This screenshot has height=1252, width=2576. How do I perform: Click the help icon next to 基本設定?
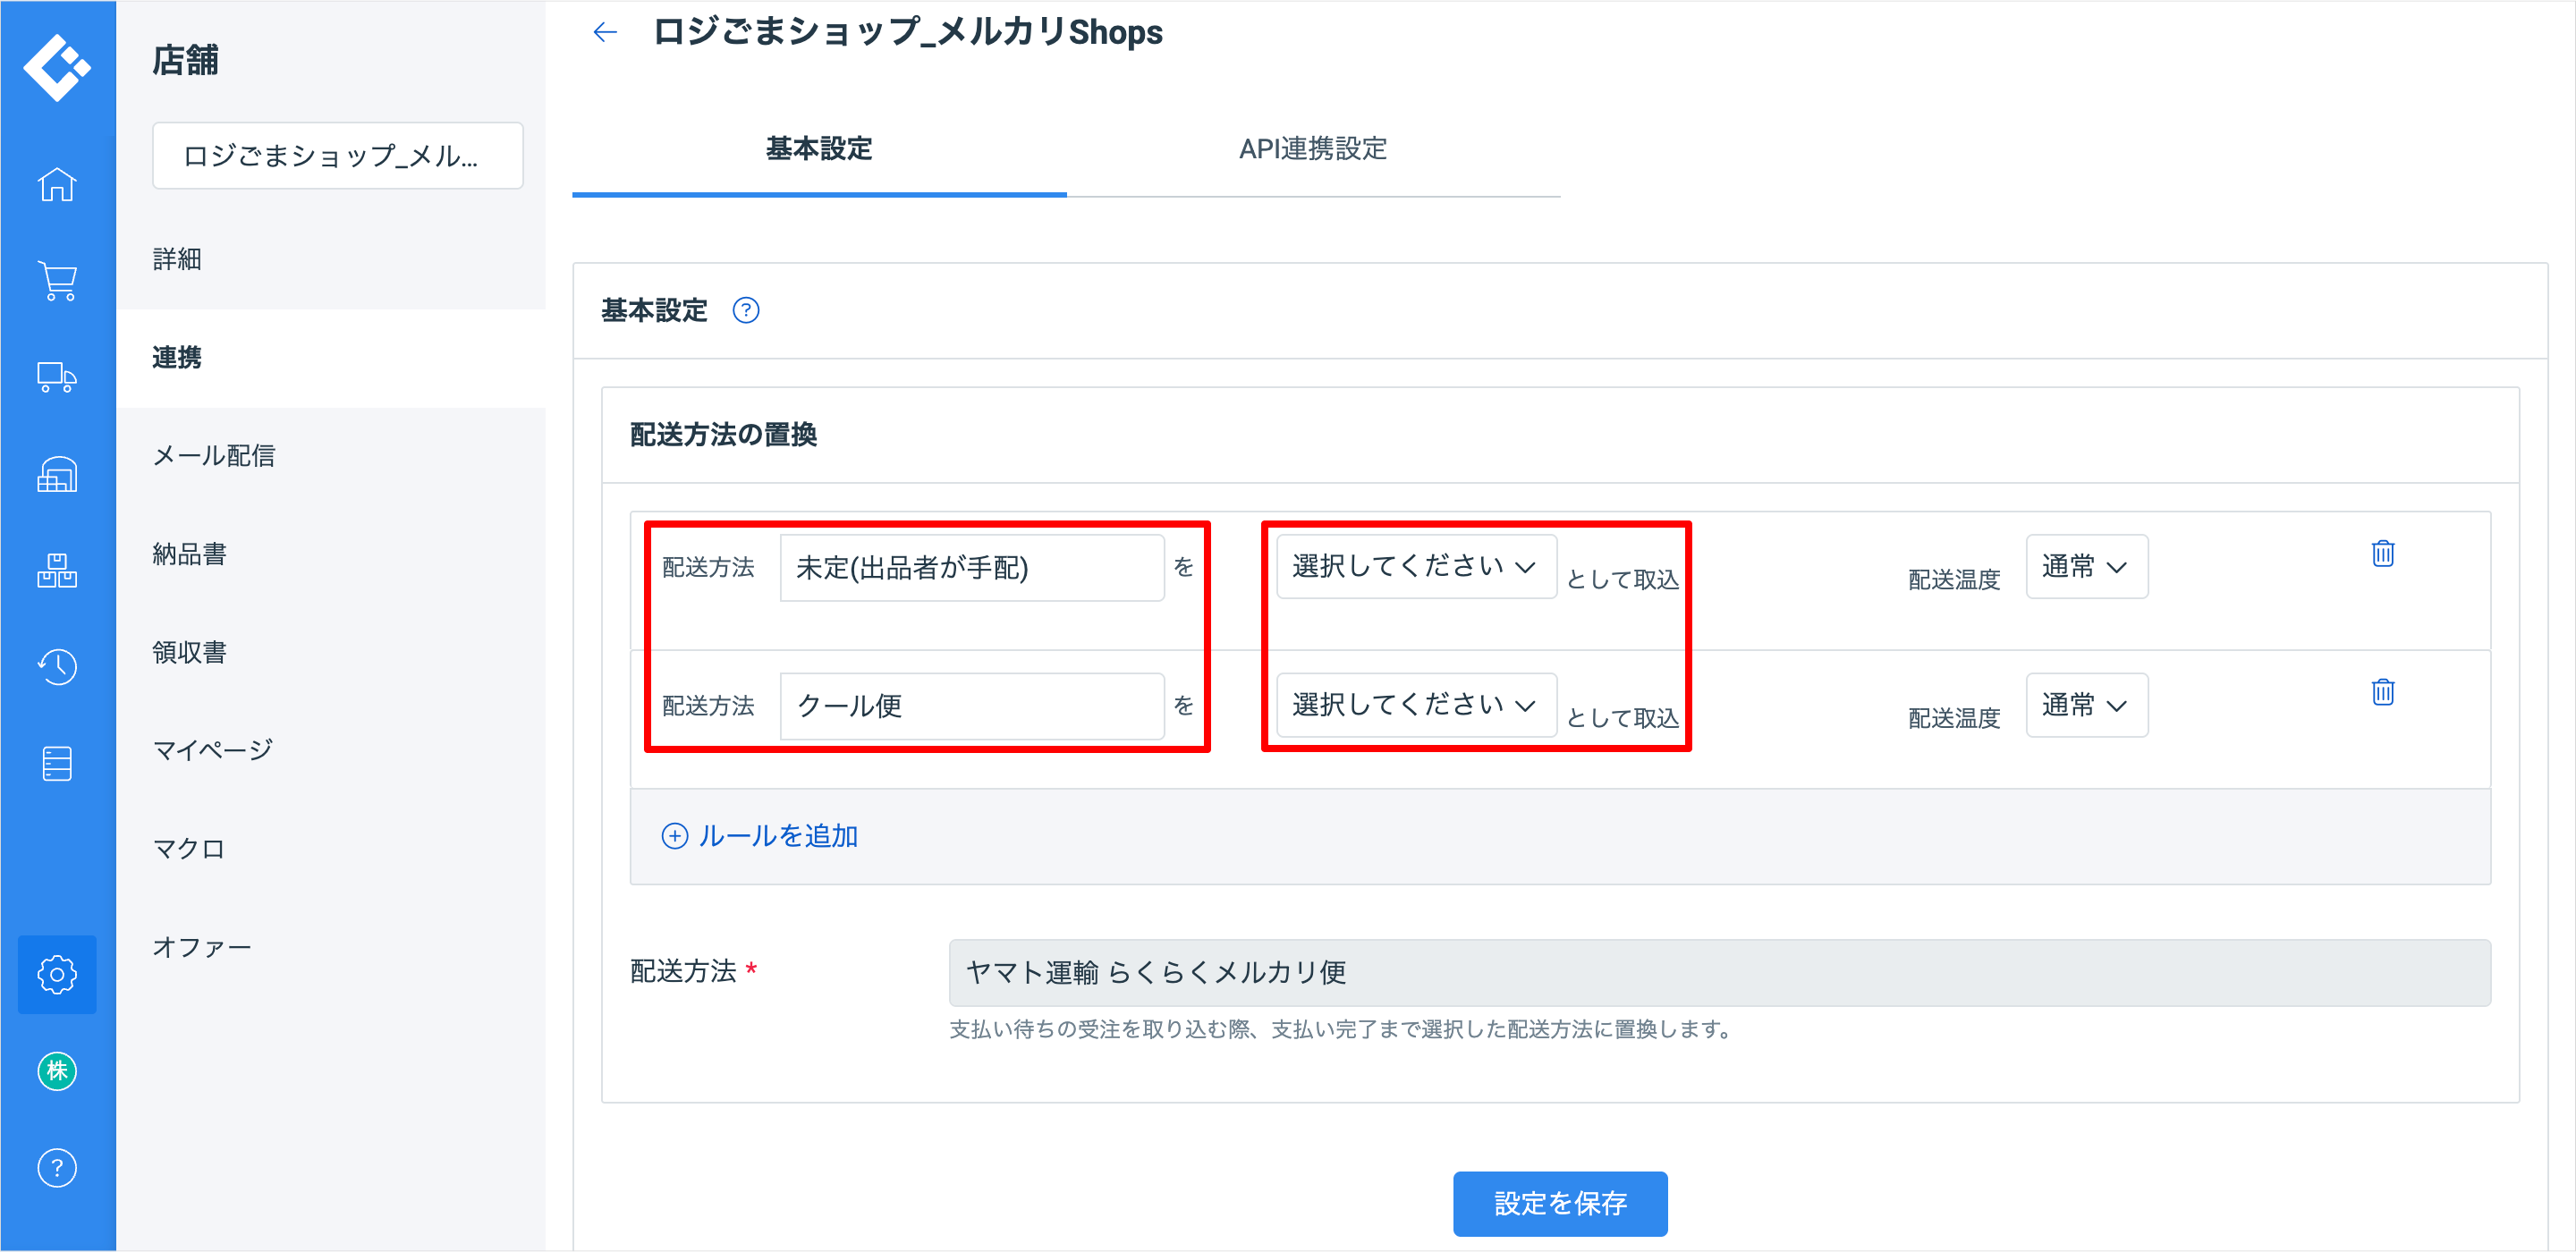point(745,311)
